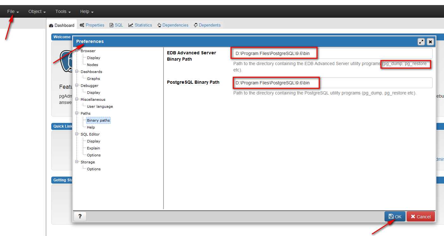Select the SQL Editor category label
444x236 pixels.
(90, 134)
